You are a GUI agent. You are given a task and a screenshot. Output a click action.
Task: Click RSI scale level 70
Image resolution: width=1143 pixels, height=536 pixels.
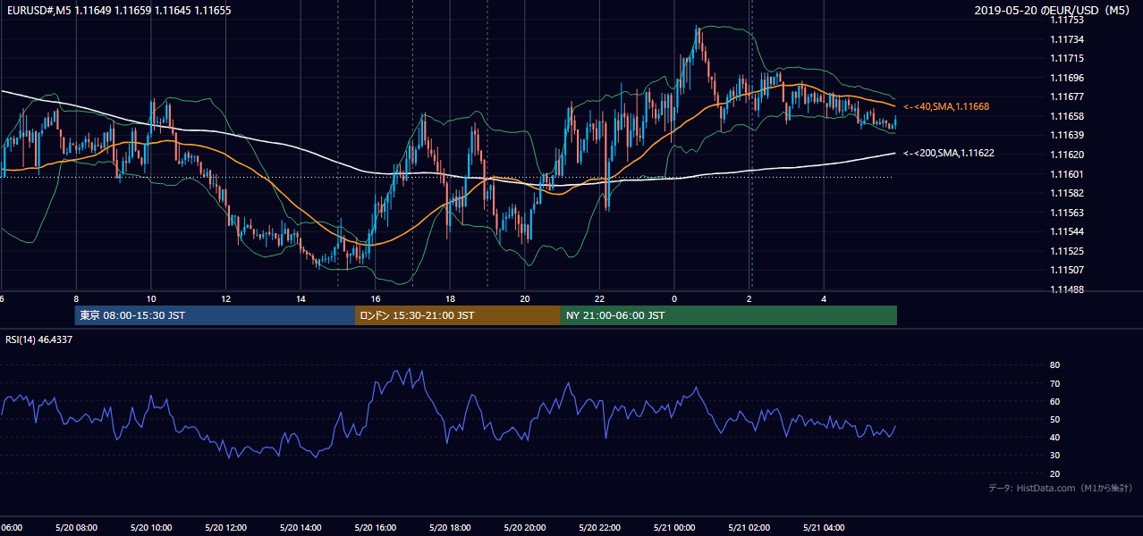pyautogui.click(x=1054, y=383)
